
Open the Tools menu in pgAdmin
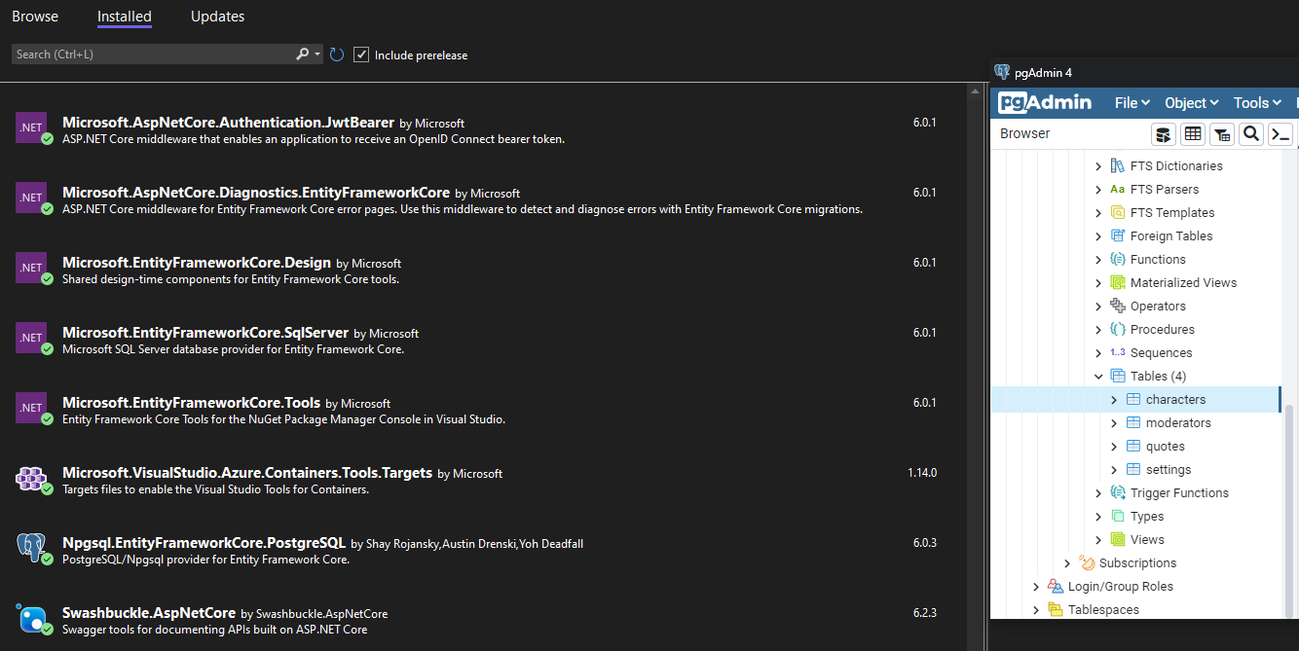pos(1256,102)
